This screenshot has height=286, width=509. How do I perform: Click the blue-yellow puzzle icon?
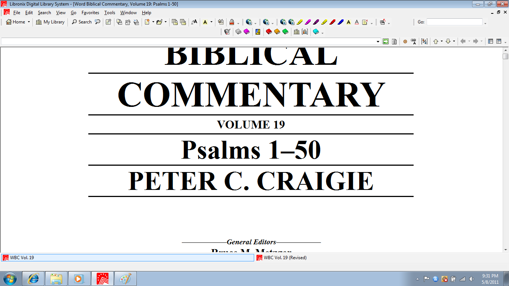click(258, 32)
